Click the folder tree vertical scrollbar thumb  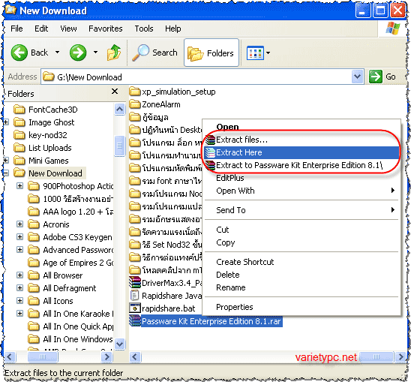point(119,146)
